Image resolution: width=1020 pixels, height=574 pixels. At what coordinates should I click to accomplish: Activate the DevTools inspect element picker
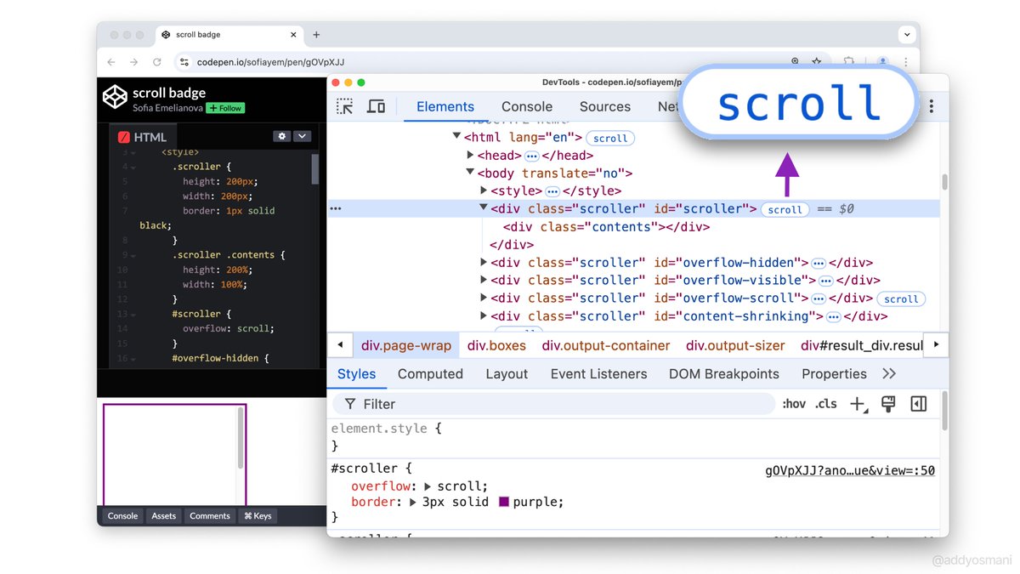(x=344, y=106)
